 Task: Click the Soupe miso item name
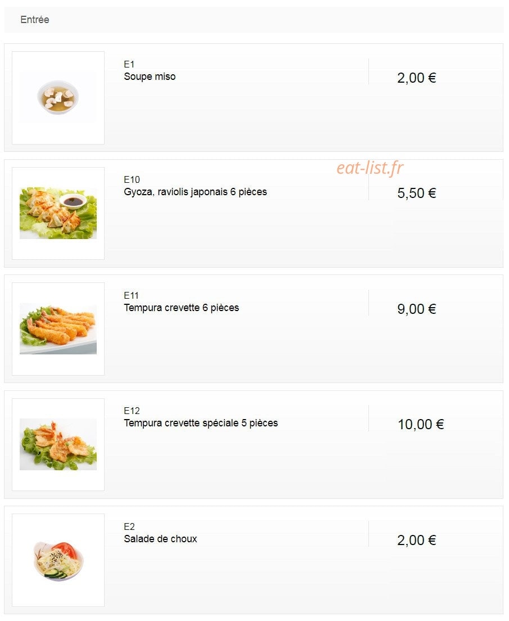150,76
